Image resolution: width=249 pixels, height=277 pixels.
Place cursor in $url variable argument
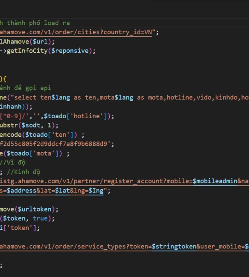coord(40,42)
